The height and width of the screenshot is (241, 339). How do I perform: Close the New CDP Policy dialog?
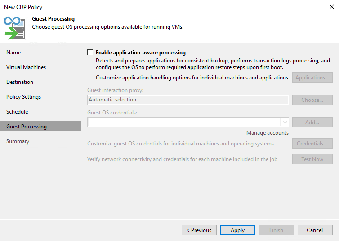(x=332, y=7)
